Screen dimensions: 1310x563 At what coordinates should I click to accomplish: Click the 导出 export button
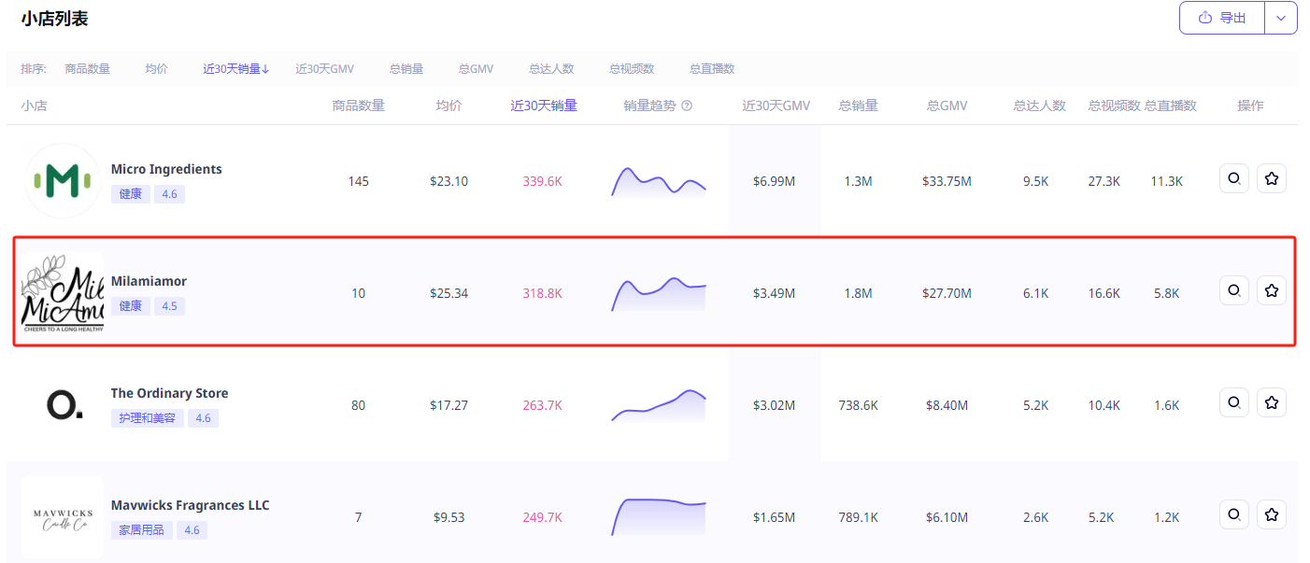pyautogui.click(x=1222, y=18)
